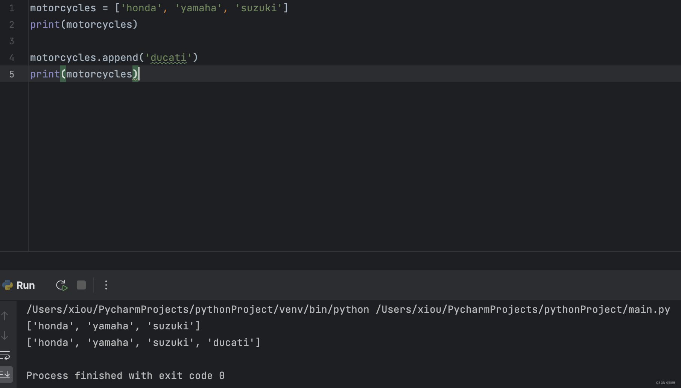Image resolution: width=681 pixels, height=388 pixels.
Task: Click the print keyword on line 5
Action: pyautogui.click(x=45, y=74)
